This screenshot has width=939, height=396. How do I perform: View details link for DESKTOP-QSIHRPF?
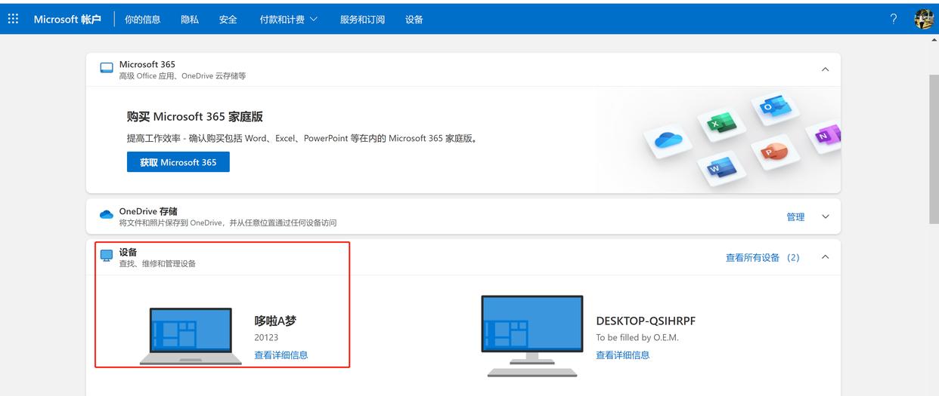[x=622, y=355]
